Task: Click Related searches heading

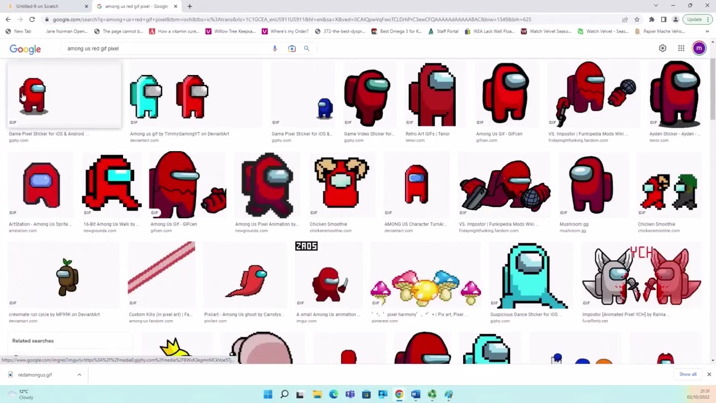Action: pyautogui.click(x=33, y=341)
